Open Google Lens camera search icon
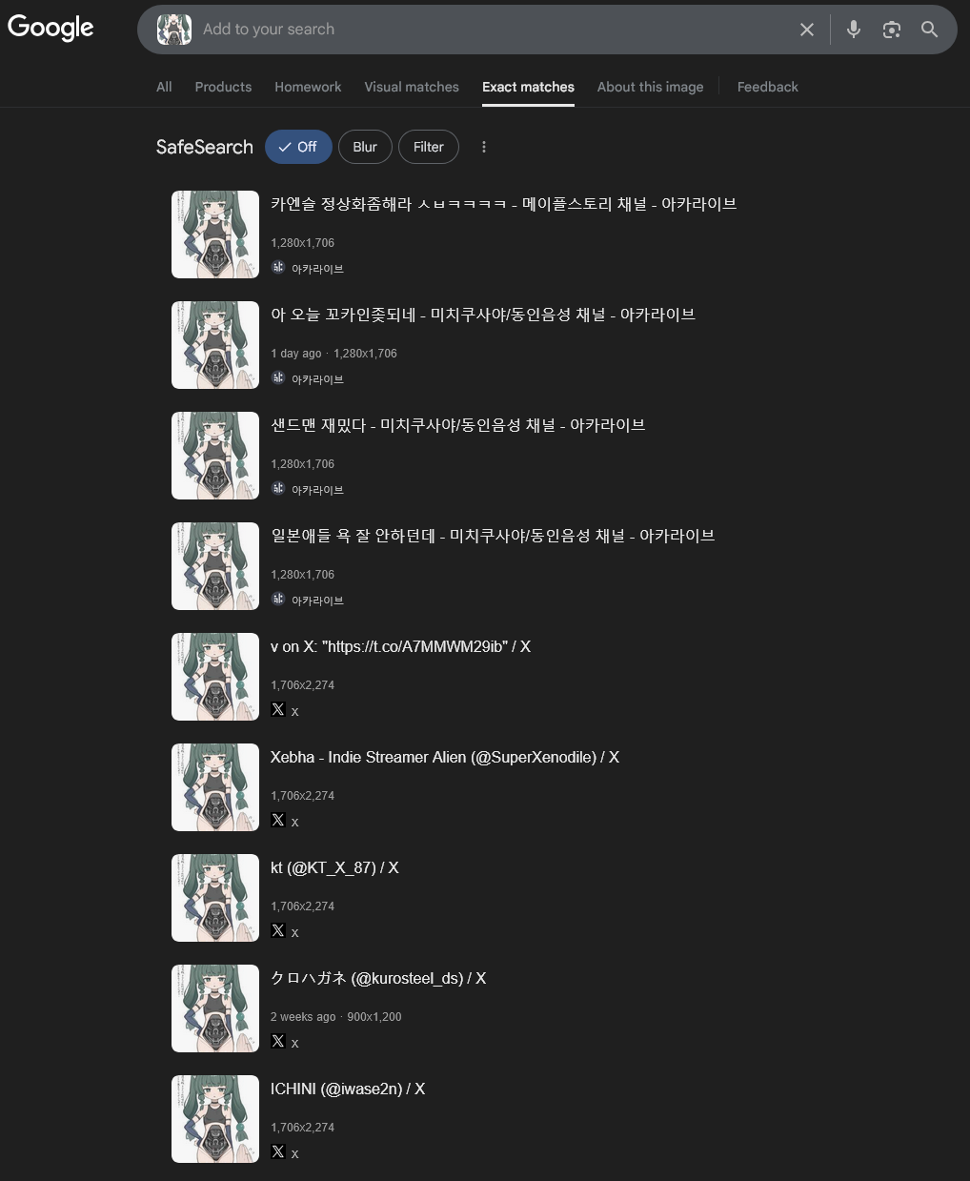970x1181 pixels. click(892, 30)
